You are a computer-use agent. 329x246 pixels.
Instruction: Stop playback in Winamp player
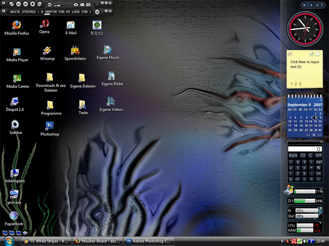click(x=32, y=4)
